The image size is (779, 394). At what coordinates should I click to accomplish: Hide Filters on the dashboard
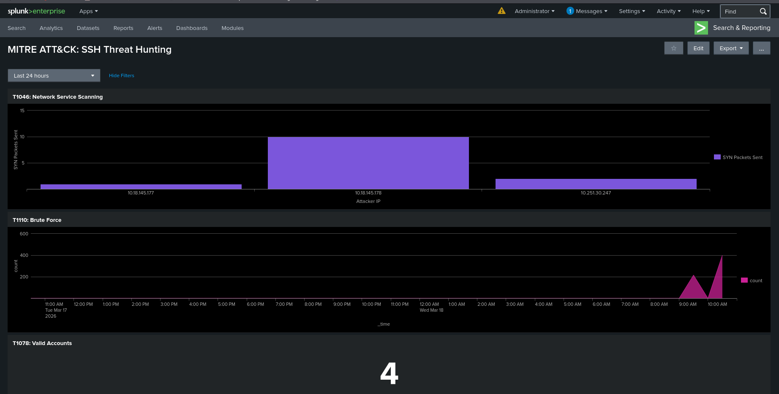122,76
